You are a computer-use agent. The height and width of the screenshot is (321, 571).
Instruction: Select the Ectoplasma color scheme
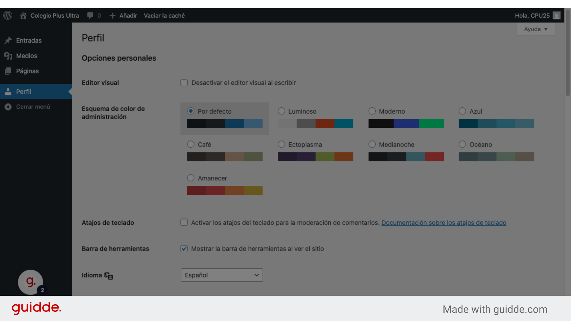281,144
